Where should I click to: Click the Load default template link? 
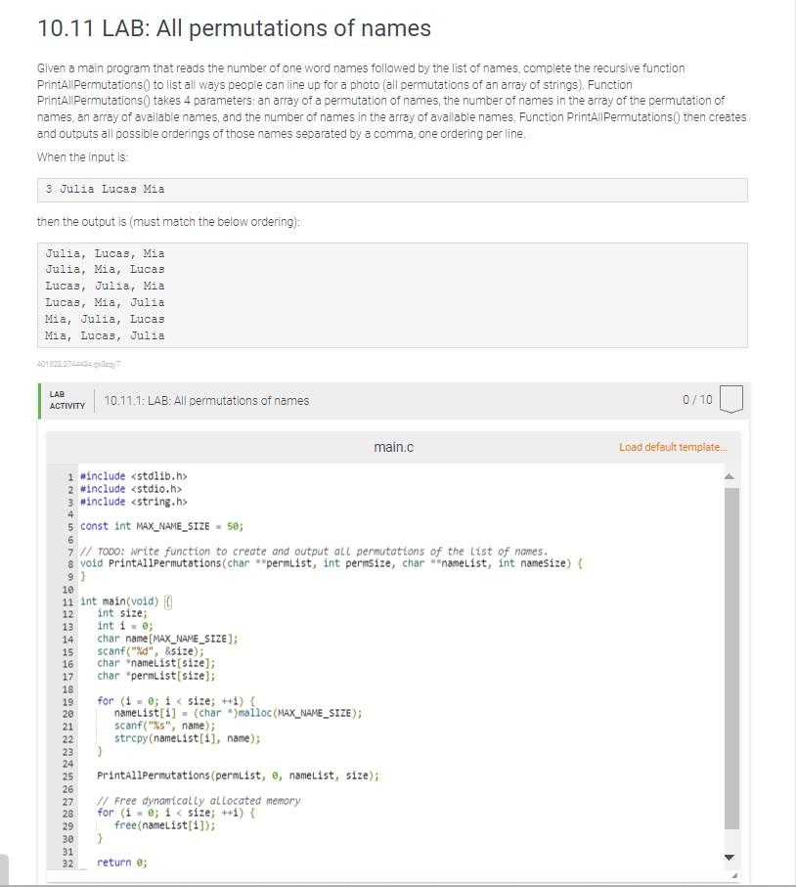click(x=673, y=447)
